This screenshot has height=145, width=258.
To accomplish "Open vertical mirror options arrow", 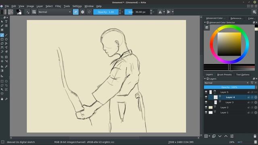I will (173, 12).
